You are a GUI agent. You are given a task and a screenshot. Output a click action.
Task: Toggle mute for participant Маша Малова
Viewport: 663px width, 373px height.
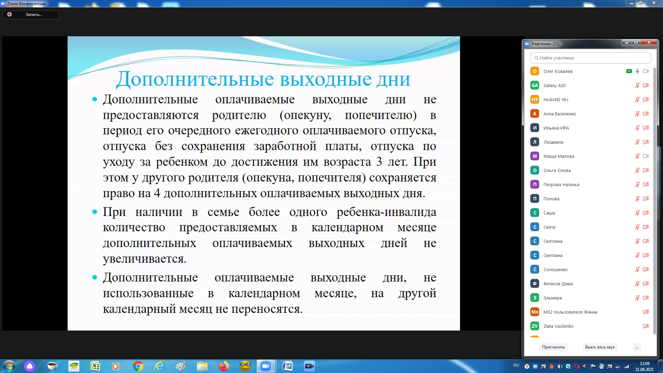click(637, 156)
